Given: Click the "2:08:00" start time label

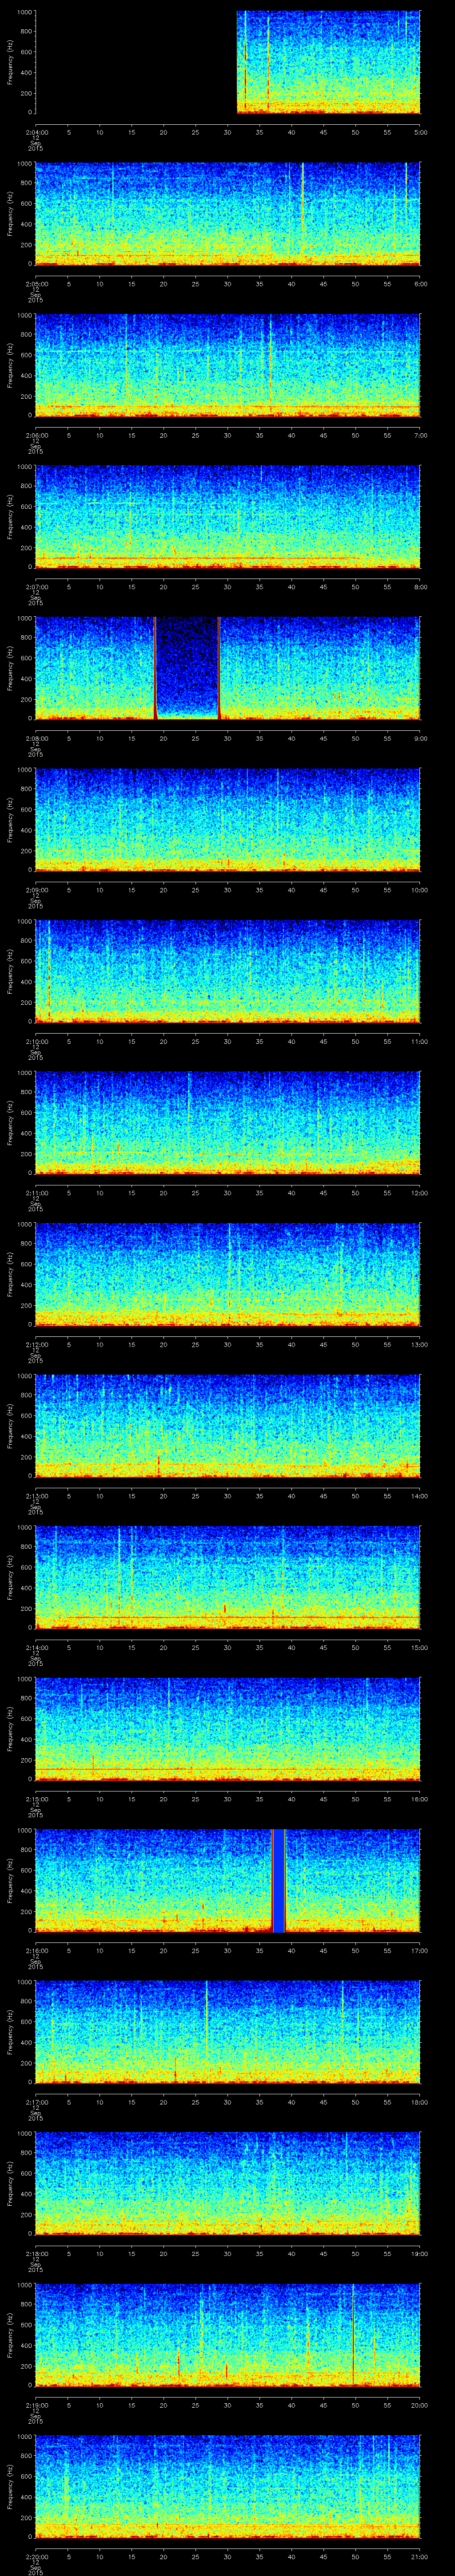Looking at the screenshot, I should 36,738.
